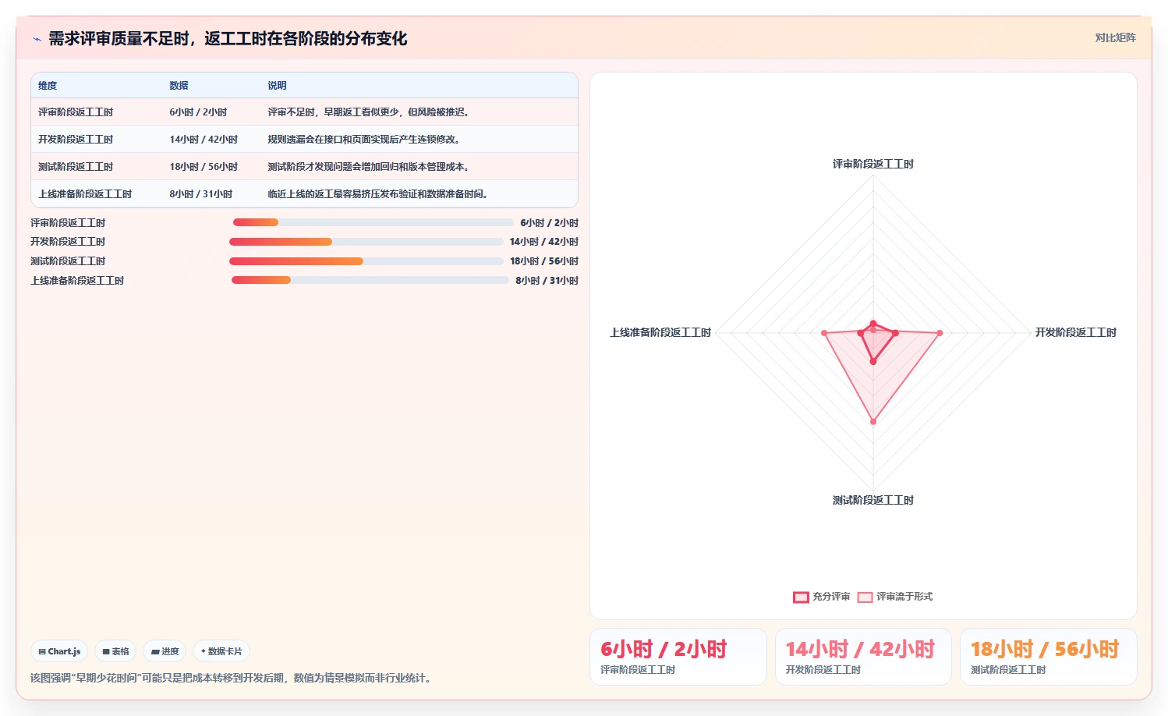
Task: Click the 开发阶段返工工时 progress bar
Action: [366, 242]
